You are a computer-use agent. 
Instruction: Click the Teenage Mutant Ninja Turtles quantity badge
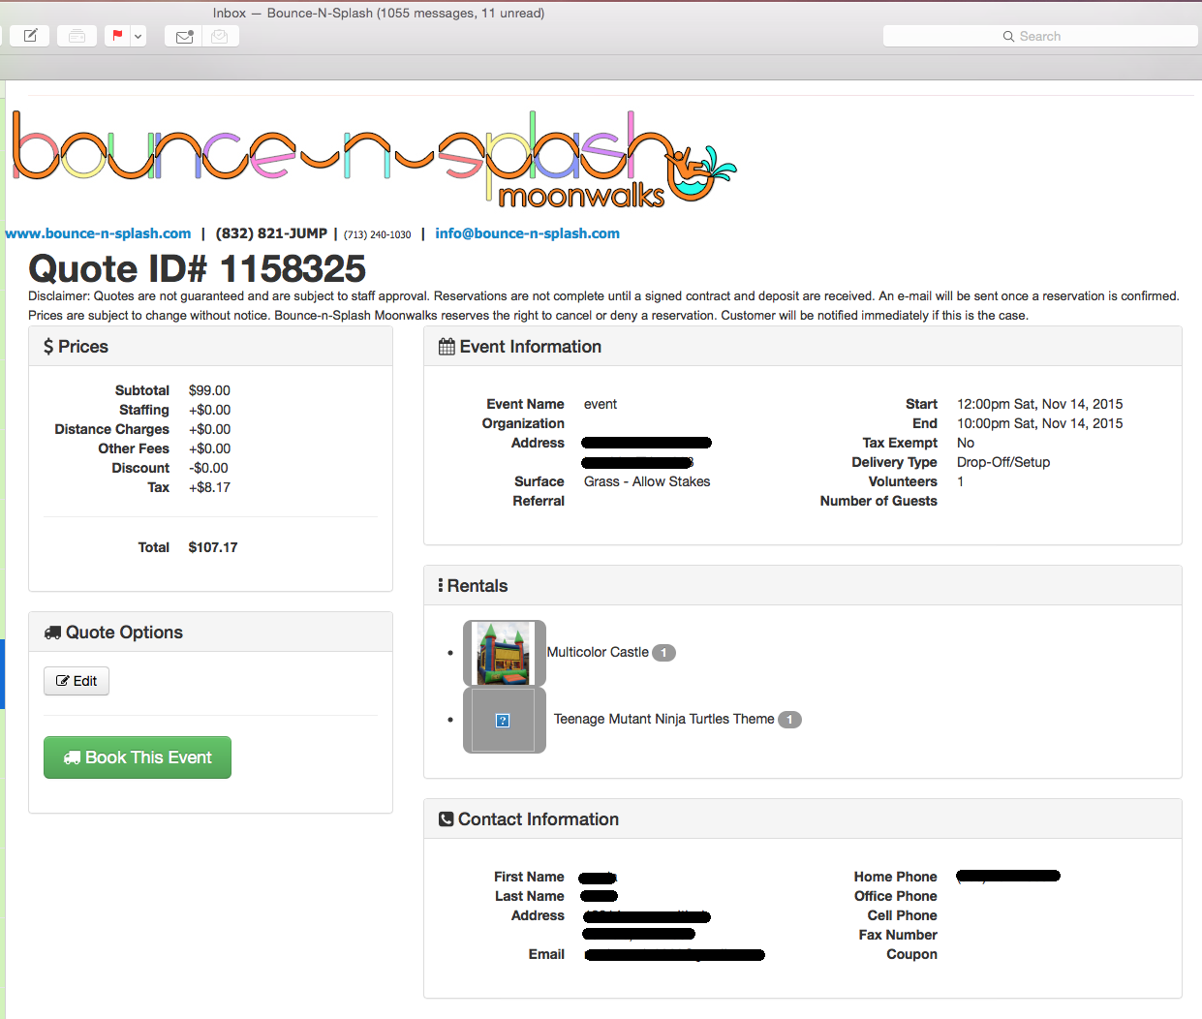pyautogui.click(x=789, y=720)
